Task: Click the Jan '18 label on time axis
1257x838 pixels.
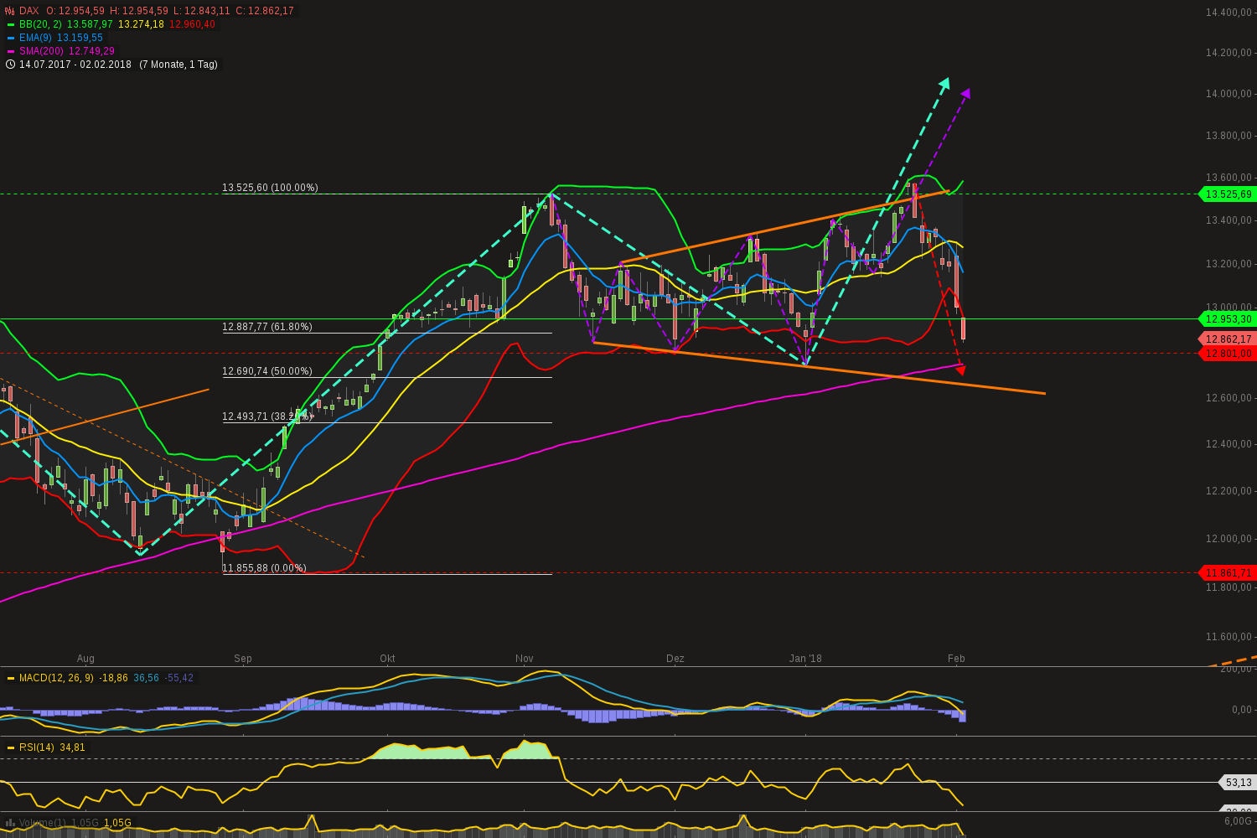Action: coord(806,659)
